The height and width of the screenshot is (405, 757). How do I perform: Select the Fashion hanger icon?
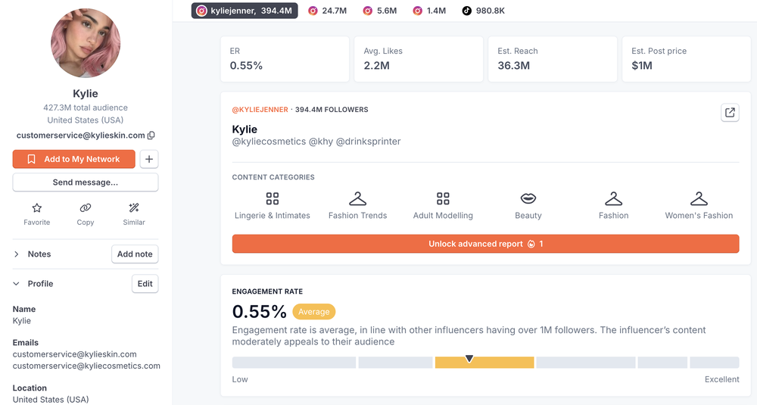click(x=614, y=198)
